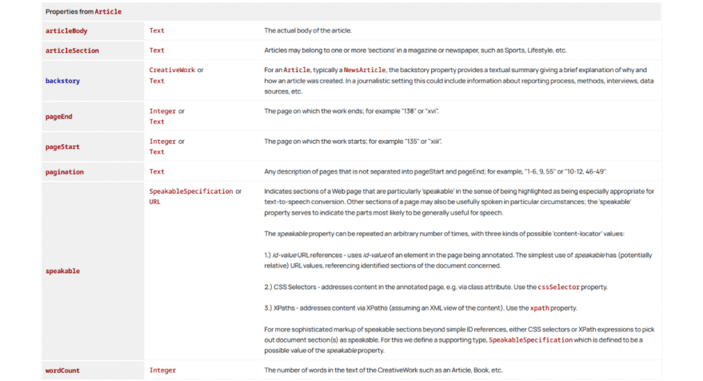Open the pageStart property link
Image resolution: width=703 pixels, height=381 pixels.
coord(62,147)
